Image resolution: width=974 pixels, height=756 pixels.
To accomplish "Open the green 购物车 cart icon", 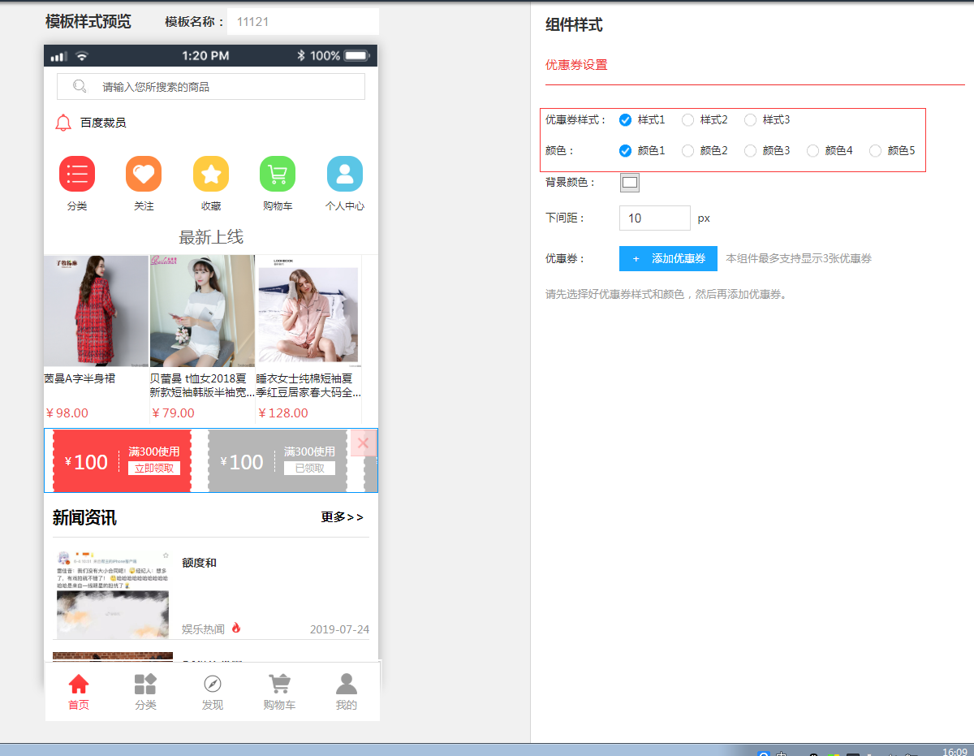I will point(278,174).
